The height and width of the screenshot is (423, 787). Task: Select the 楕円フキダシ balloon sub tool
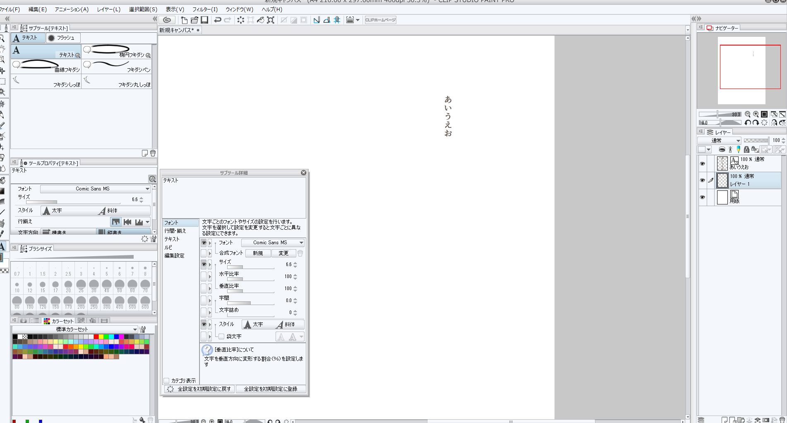(x=117, y=51)
